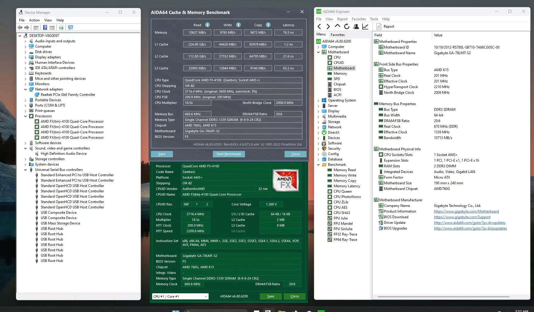534x312 pixels.
Task: Open Favorites menu in AIDA64 menu bar
Action: tap(359, 19)
